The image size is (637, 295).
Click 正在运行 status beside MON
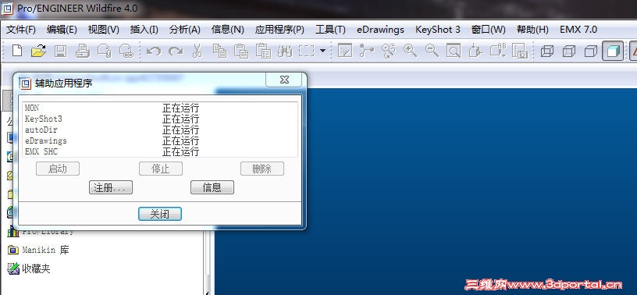tap(181, 108)
